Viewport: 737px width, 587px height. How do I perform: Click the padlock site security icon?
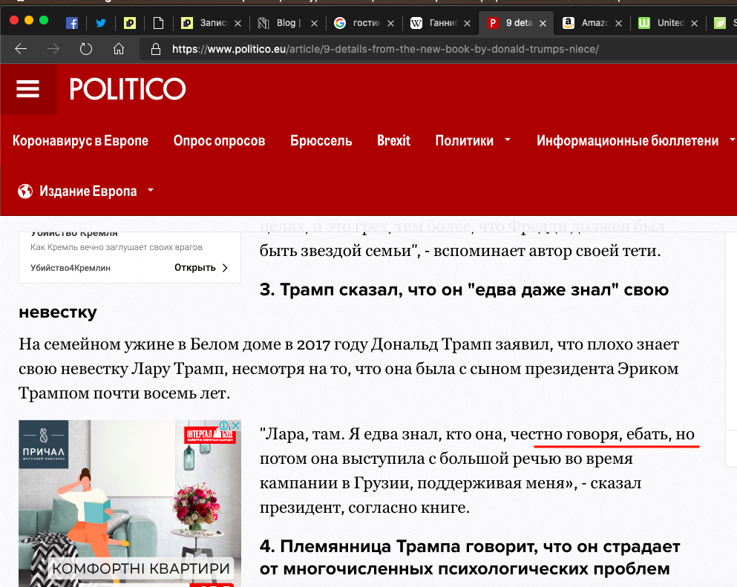[156, 50]
